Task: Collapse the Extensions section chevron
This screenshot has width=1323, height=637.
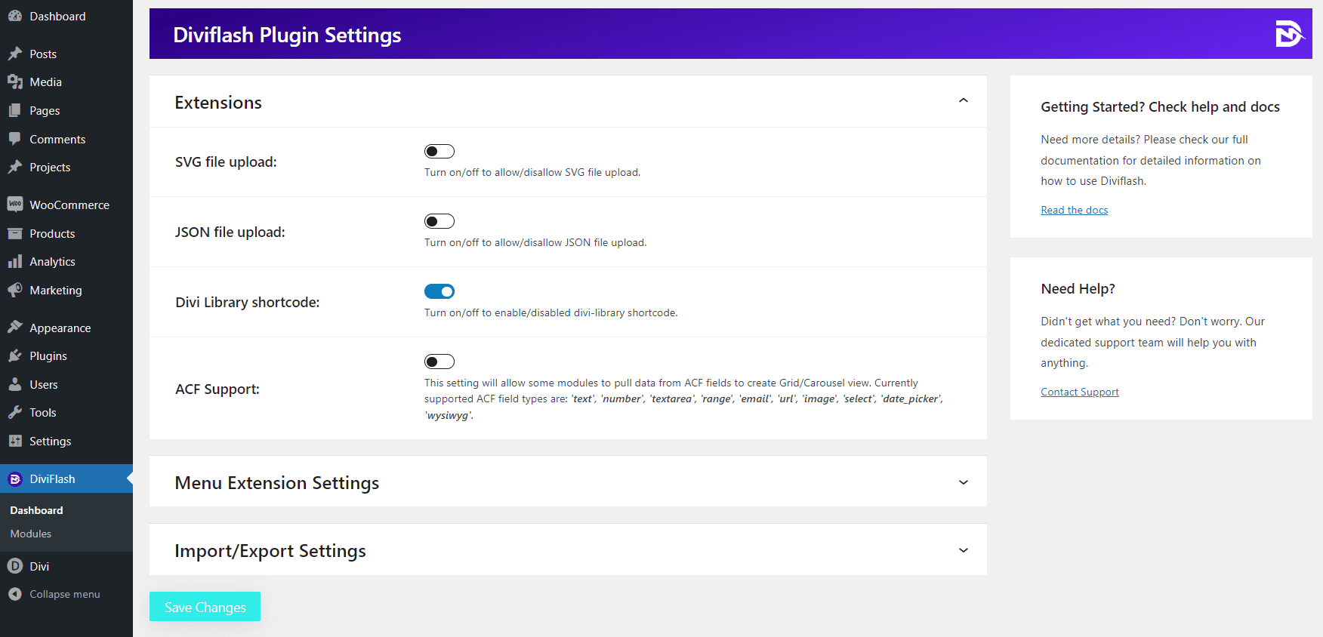Action: (x=963, y=101)
